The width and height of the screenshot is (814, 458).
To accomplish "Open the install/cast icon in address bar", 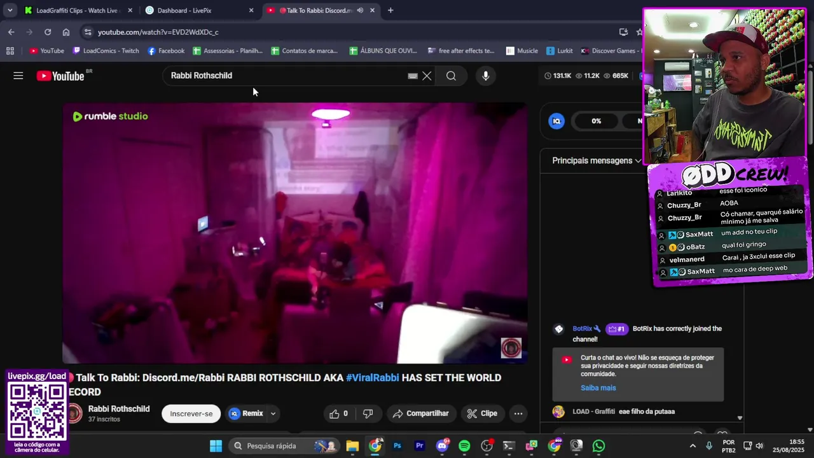I will point(624,32).
